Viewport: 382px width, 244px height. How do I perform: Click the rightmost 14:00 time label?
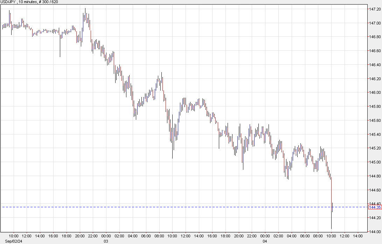[358, 236]
